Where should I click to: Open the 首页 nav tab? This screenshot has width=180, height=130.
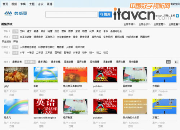coord(5,4)
